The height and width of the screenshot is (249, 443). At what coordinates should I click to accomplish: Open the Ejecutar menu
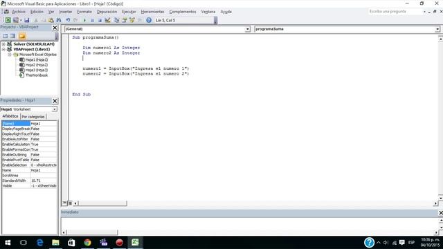pos(129,12)
